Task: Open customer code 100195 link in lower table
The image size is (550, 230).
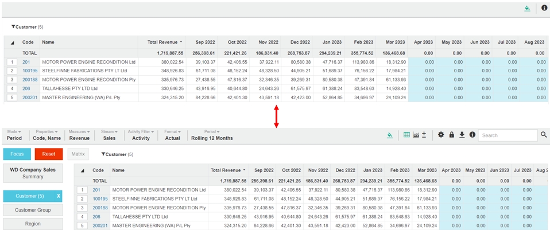Action: 100,199
